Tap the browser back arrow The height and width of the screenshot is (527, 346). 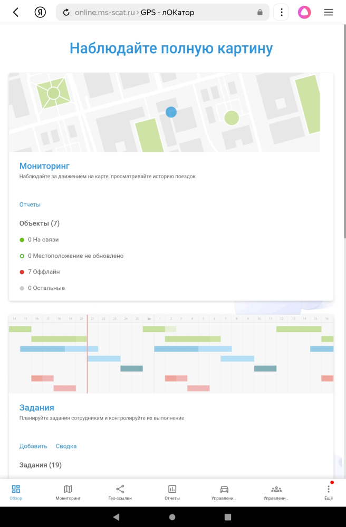pos(15,13)
